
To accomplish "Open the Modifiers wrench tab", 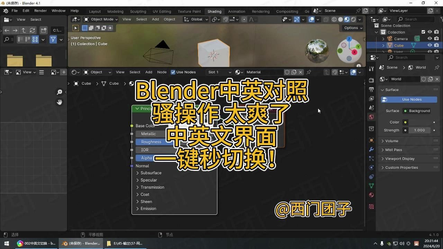I will [x=371, y=149].
